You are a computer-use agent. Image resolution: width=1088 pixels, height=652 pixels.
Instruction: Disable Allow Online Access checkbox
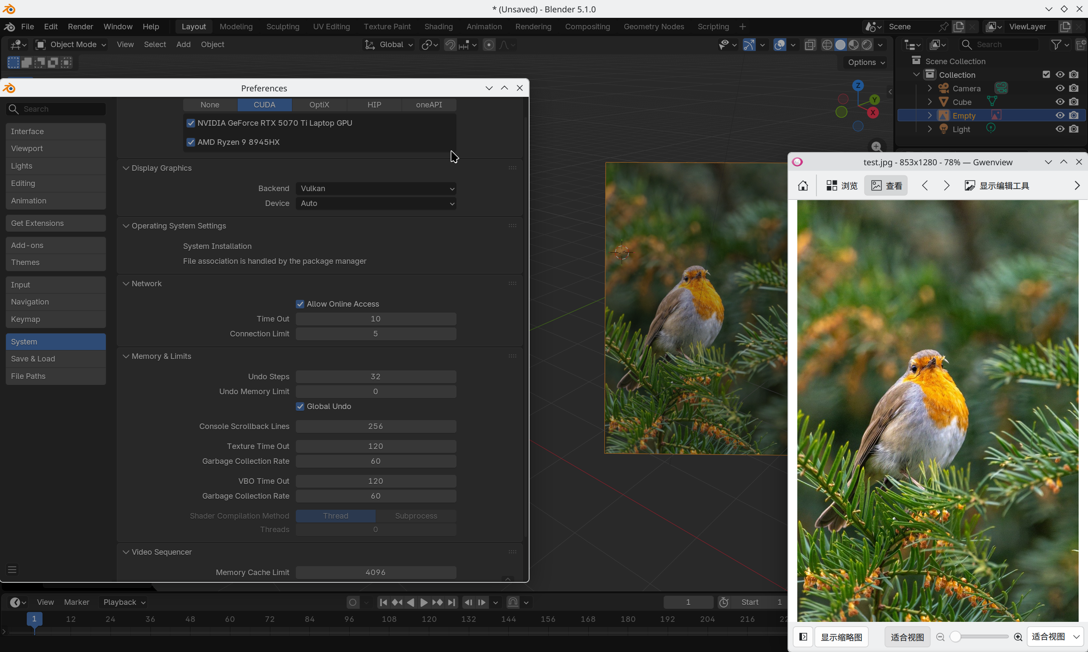(300, 304)
